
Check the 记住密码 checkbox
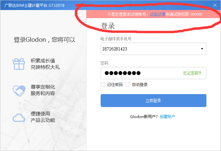[103, 84]
